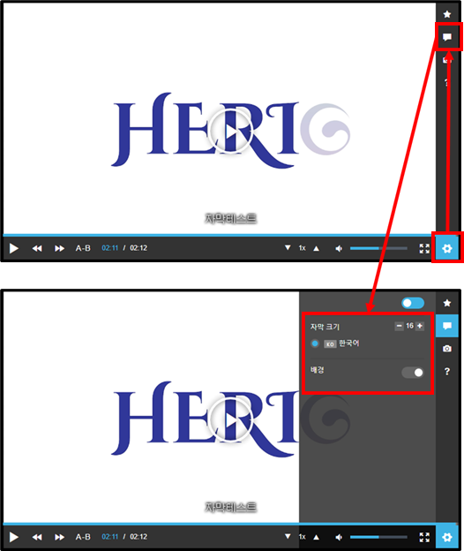Mute audio using speaker icon in lower player
Screen dimensions: 464x551
click(339, 537)
